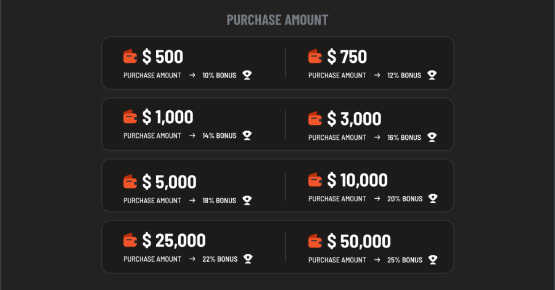
Task: Choose the $ 10,000 purchase amount
Action: [357, 180]
